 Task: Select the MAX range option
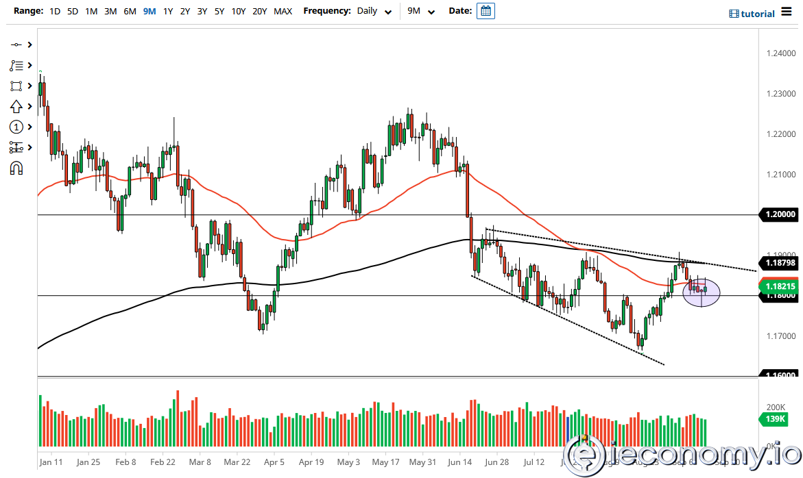point(283,11)
